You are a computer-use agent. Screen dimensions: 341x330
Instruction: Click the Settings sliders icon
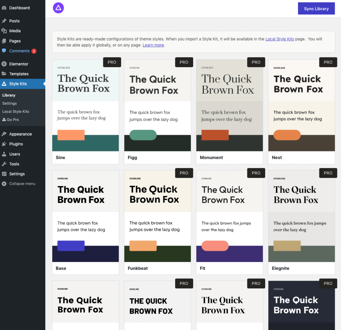(4, 174)
